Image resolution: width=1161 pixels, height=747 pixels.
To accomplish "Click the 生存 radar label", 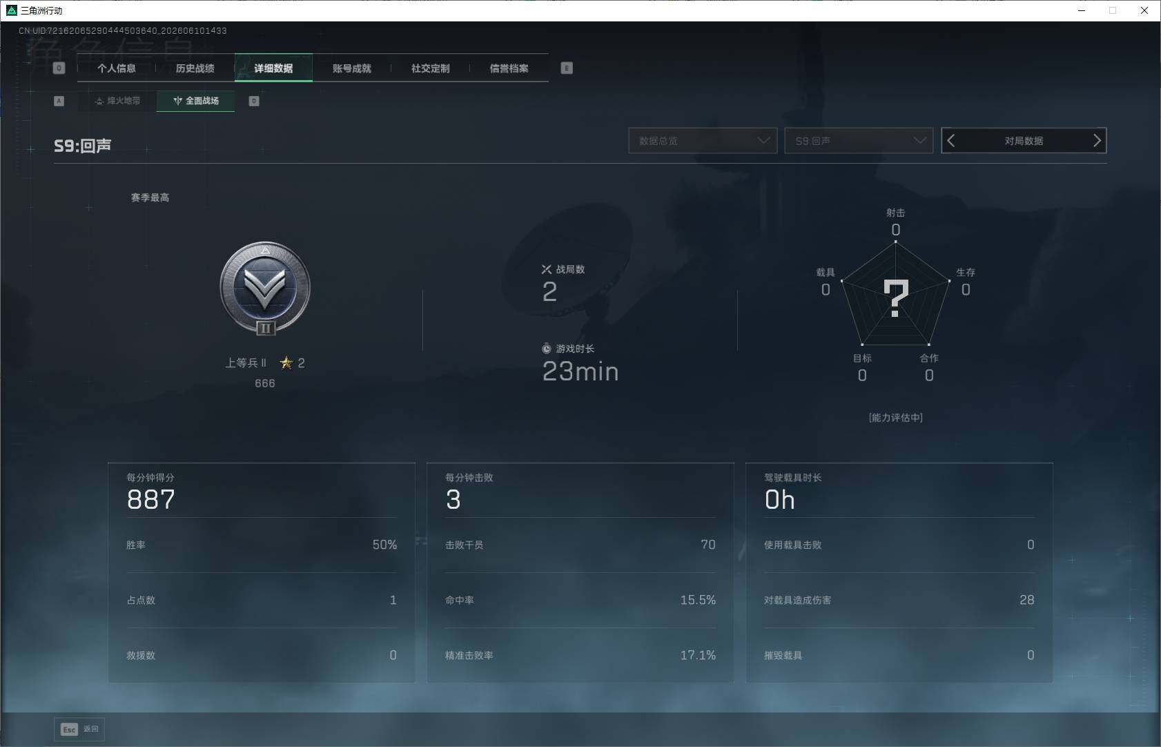I will (x=966, y=272).
